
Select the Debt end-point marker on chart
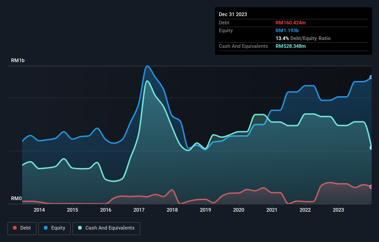(x=371, y=187)
